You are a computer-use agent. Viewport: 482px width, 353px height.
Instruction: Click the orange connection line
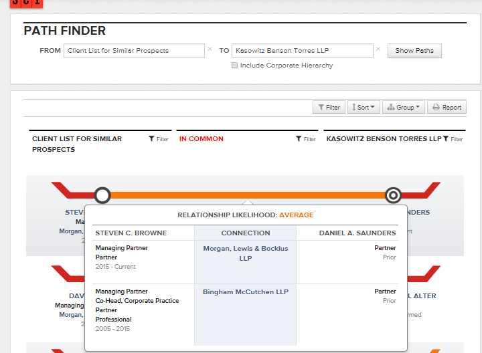248,195
